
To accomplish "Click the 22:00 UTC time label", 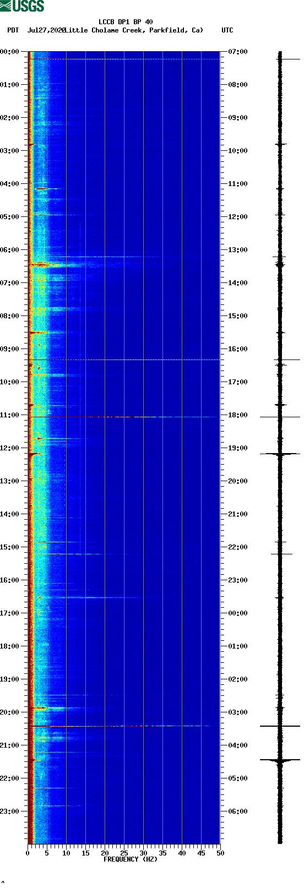I will [x=238, y=547].
